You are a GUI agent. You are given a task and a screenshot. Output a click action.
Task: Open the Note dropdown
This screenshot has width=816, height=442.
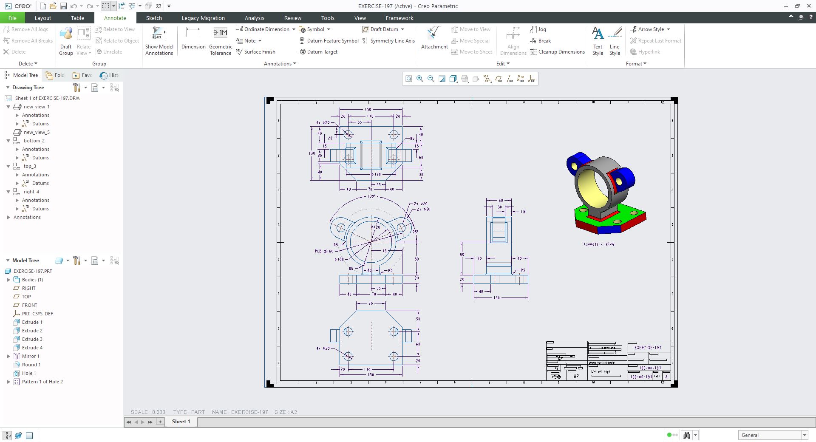(x=260, y=41)
